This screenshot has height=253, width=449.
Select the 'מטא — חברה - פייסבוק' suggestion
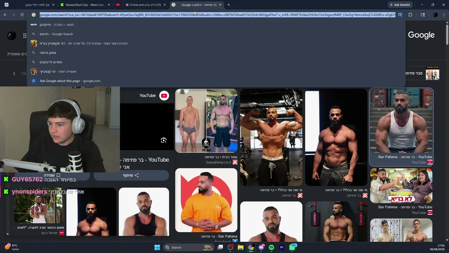click(x=216, y=25)
